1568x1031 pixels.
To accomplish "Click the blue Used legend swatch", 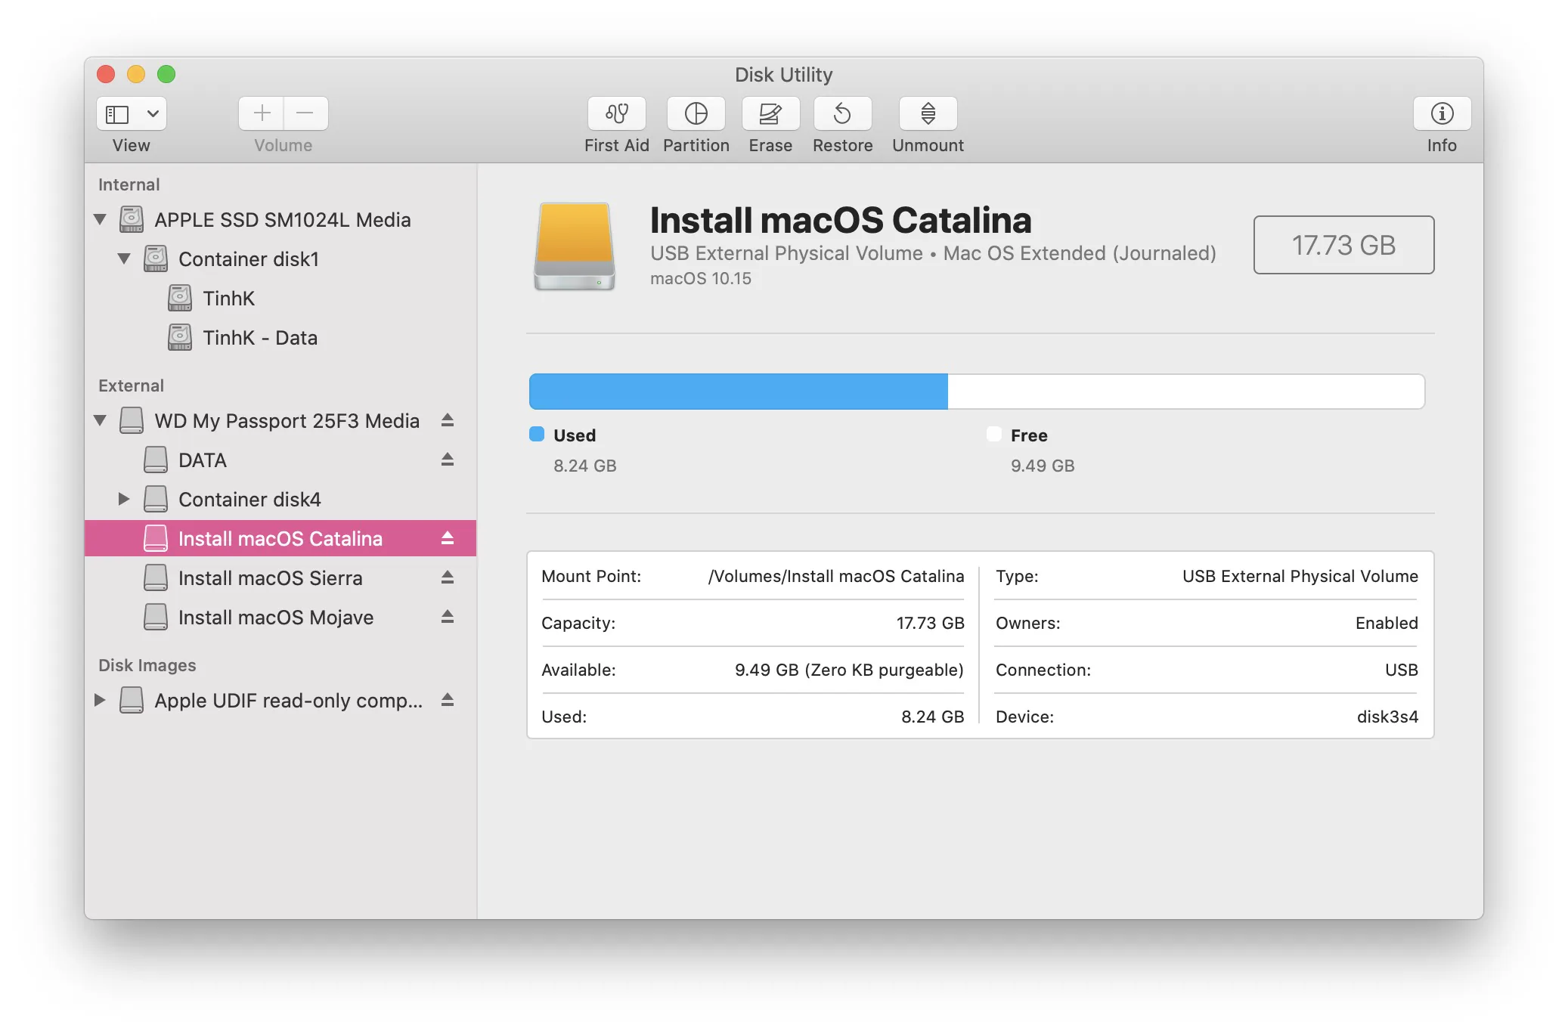I will (x=537, y=434).
